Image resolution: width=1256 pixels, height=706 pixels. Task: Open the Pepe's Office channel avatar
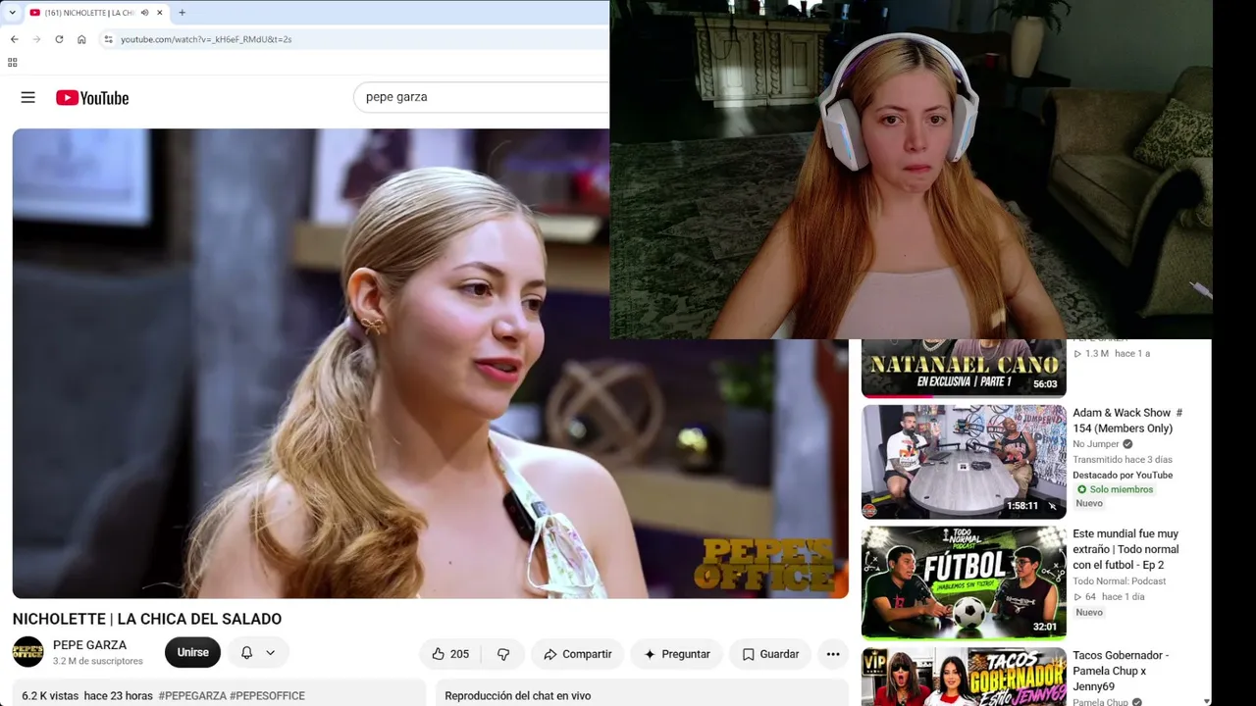(x=27, y=652)
